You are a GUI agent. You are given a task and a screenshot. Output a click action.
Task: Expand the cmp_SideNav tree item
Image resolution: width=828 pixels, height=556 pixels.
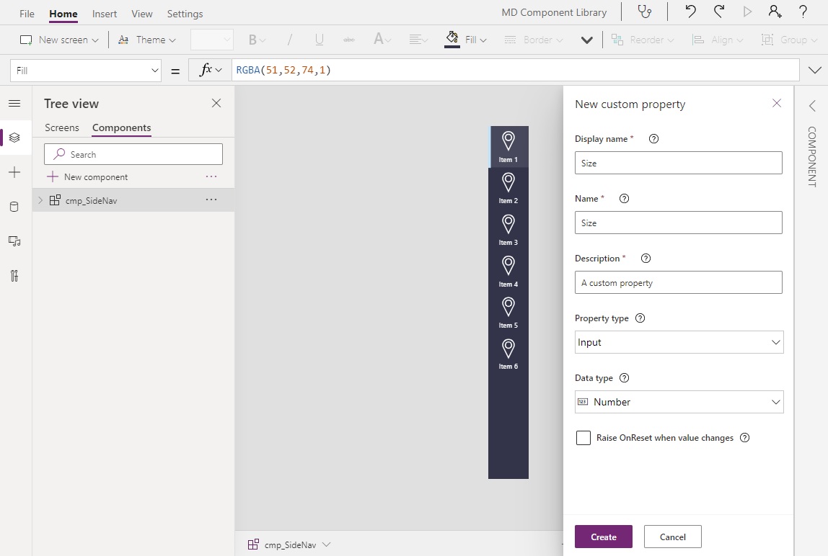[x=40, y=200]
